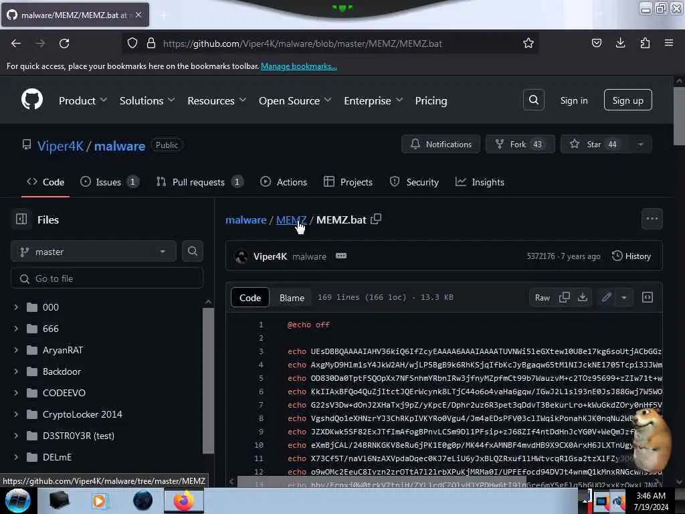Screen dimensions: 685x514
Task: Click the browser URL address bar
Action: coord(330,44)
